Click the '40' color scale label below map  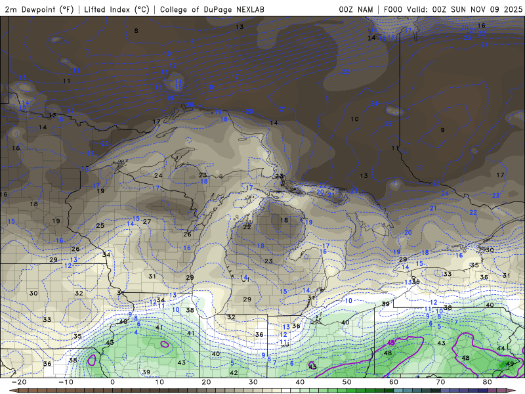click(300, 382)
